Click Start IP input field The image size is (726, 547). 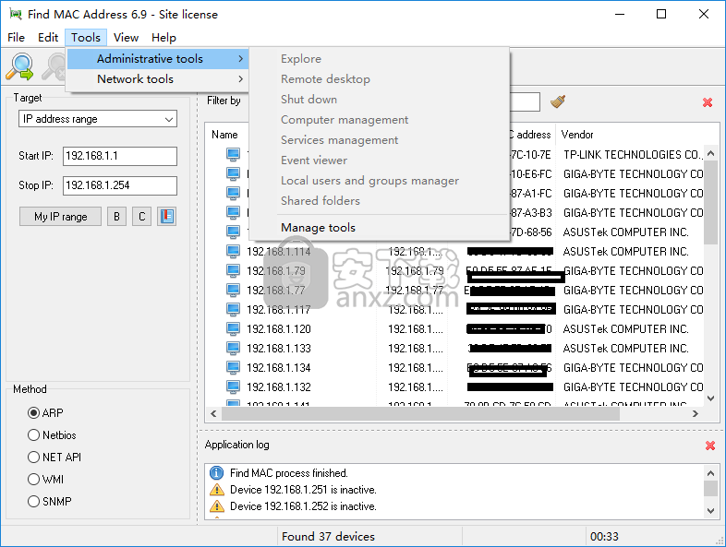[x=120, y=156]
